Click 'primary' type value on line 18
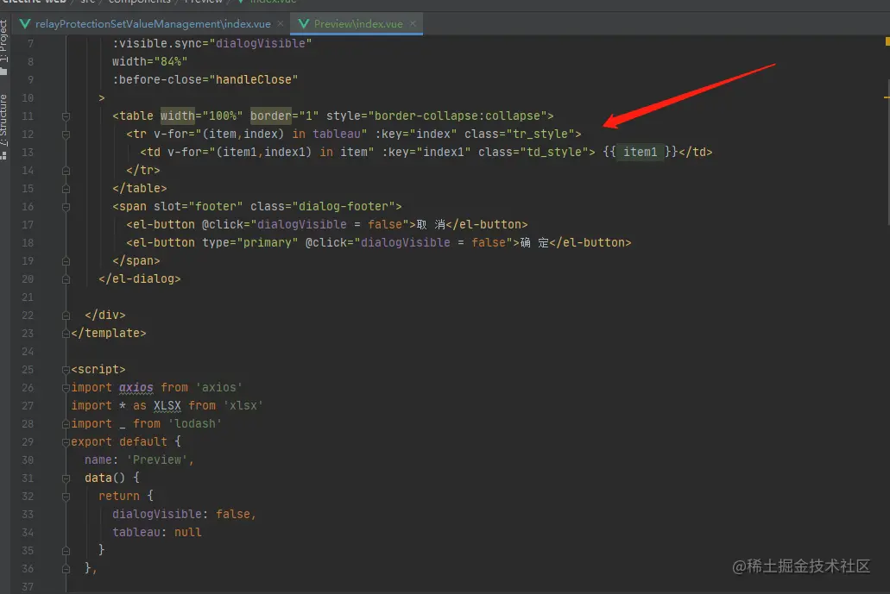Viewport: 890px width, 594px height. (268, 242)
